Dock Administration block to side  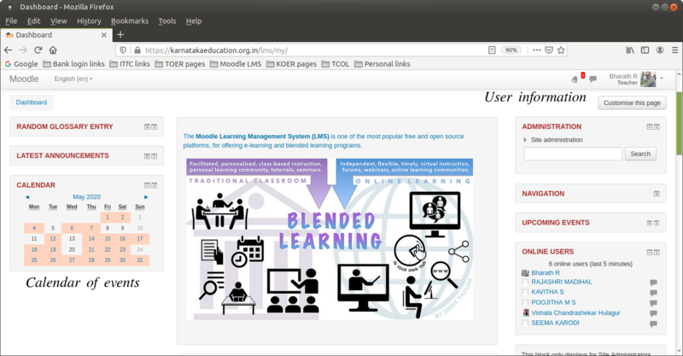(x=657, y=127)
